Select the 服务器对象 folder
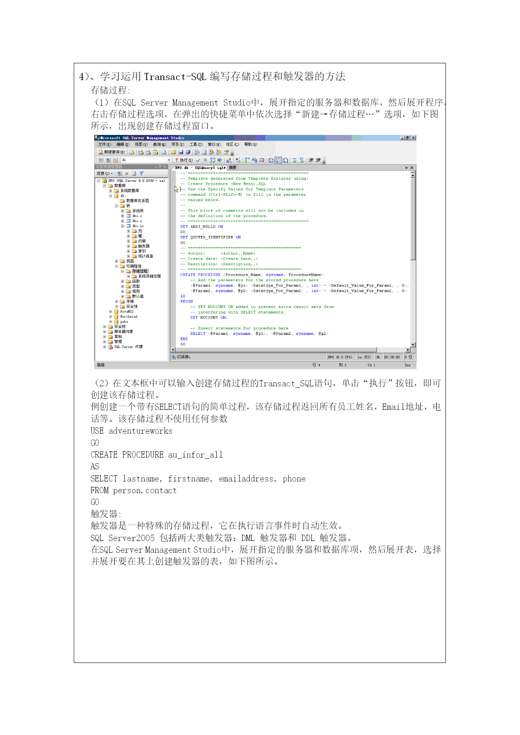This screenshot has width=520, height=735. click(x=124, y=332)
